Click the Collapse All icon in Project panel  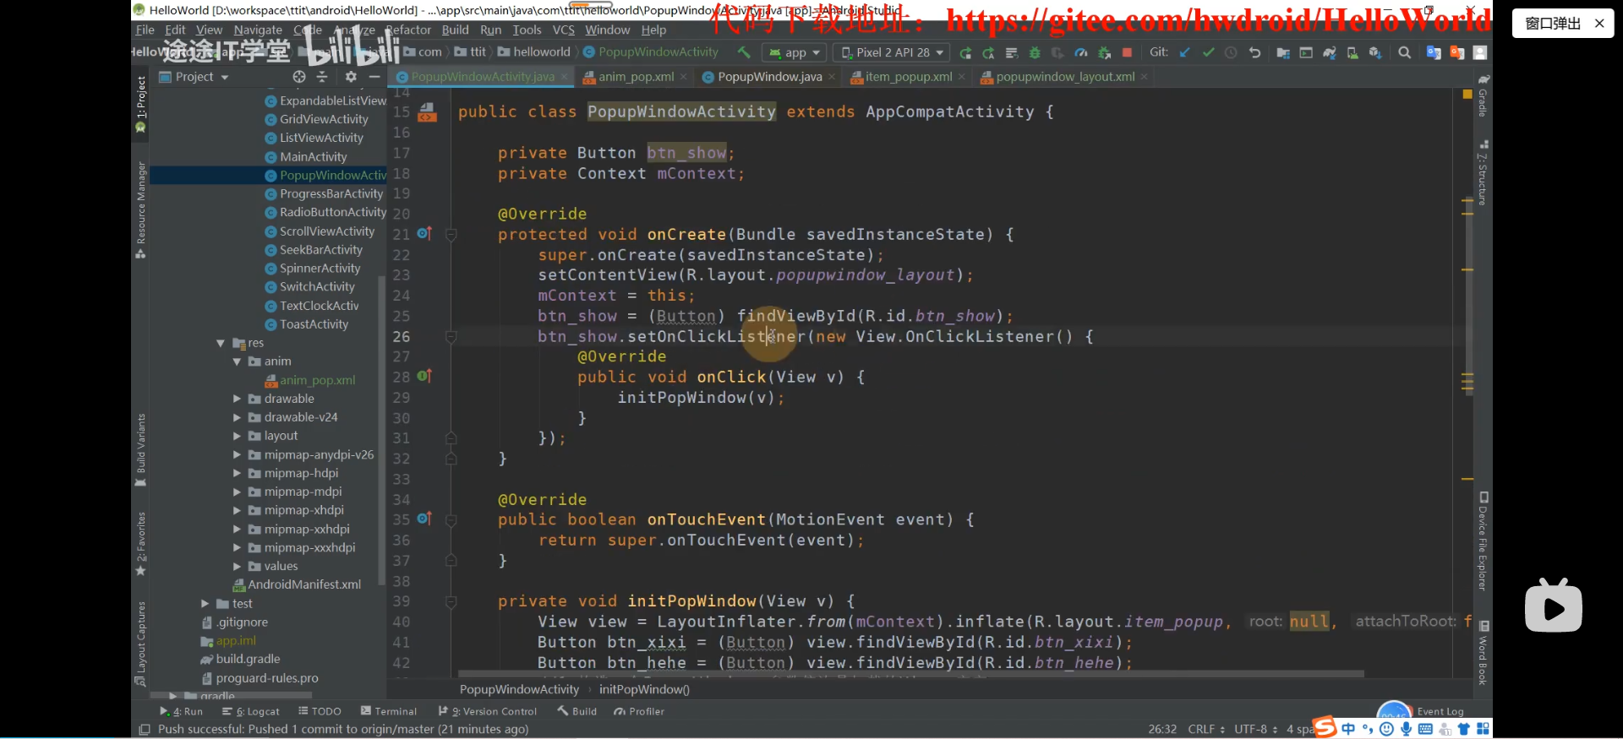point(322,77)
